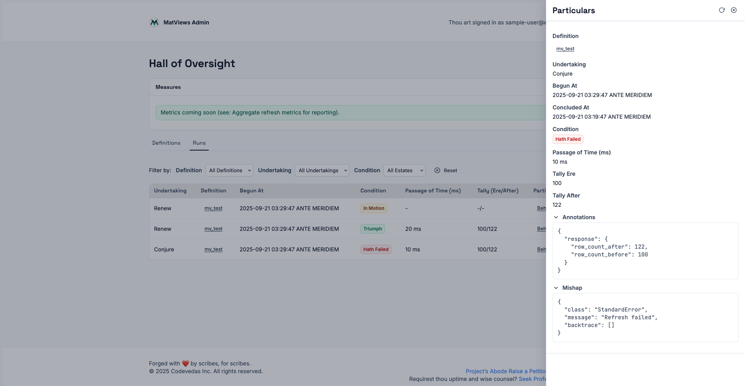Collapse the Mishap section chevron
Image resolution: width=745 pixels, height=386 pixels.
pyautogui.click(x=556, y=288)
